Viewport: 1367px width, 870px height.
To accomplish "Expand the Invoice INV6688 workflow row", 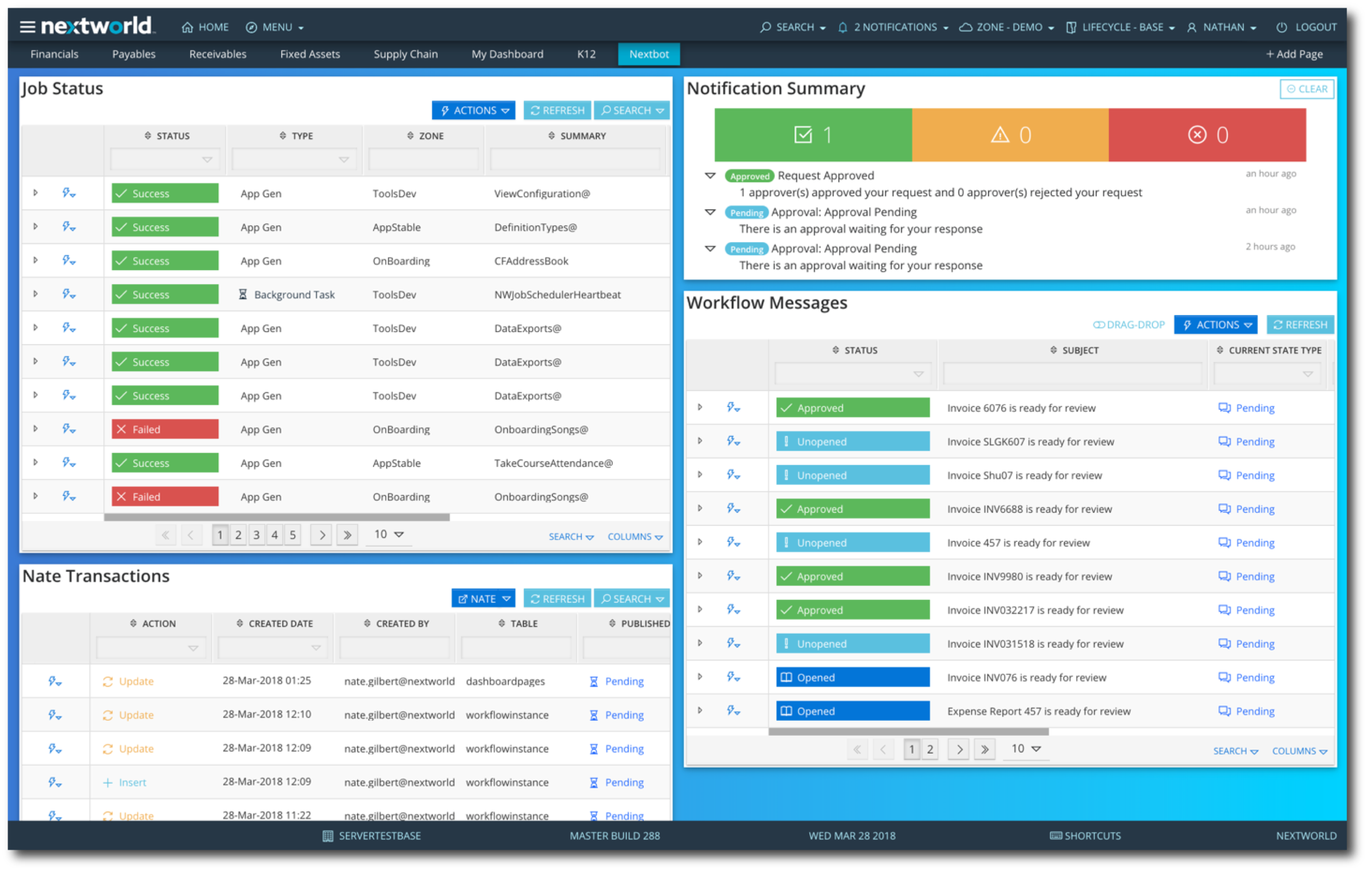I will [x=700, y=508].
